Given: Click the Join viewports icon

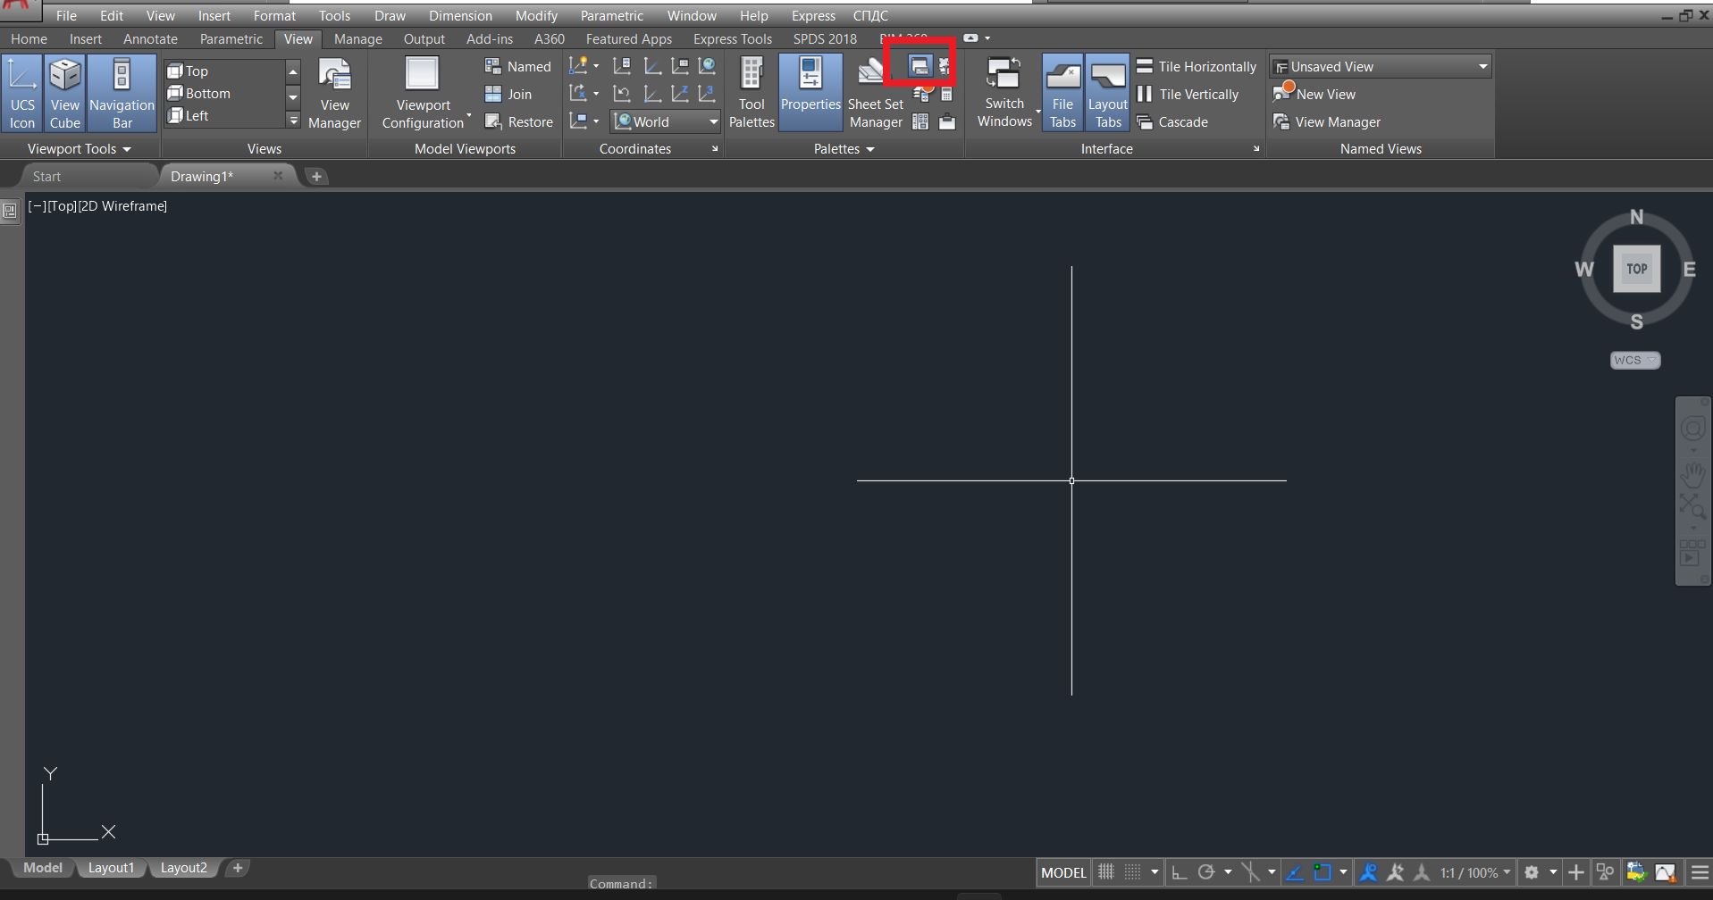Looking at the screenshot, I should pos(493,95).
